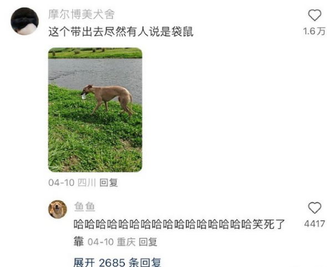Tap the reply text 哈哈哈…笑死了
327x267 pixels.
tap(180, 224)
